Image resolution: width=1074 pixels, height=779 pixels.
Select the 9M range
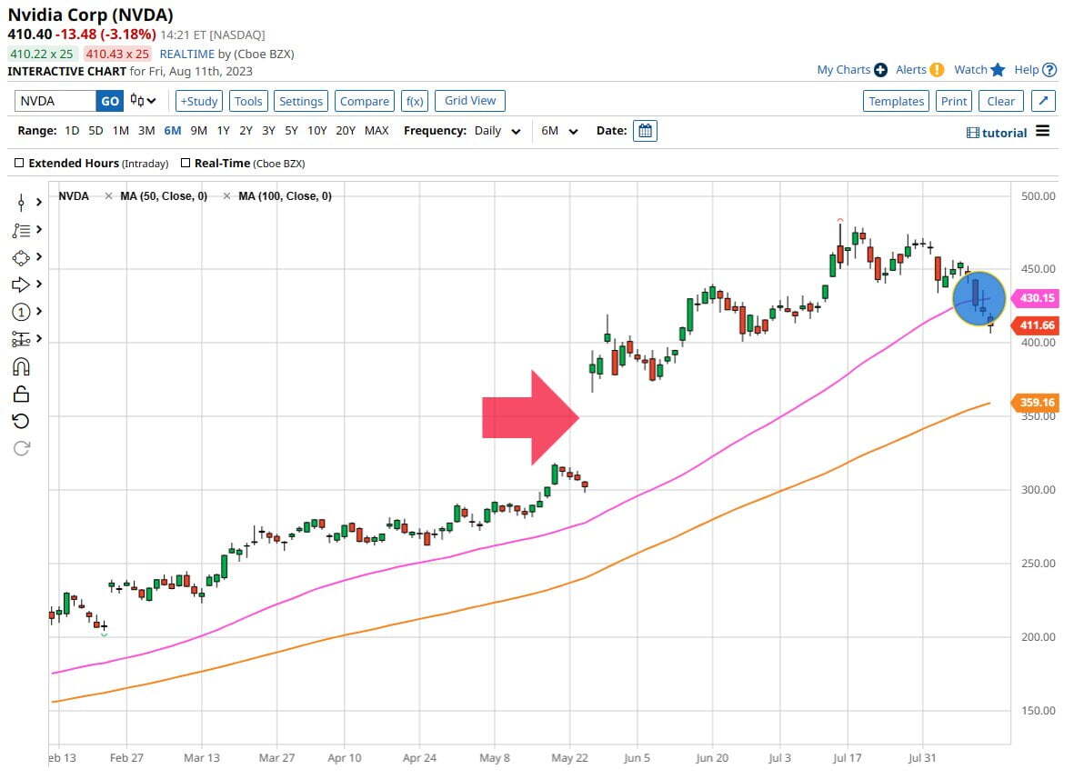[x=198, y=131]
